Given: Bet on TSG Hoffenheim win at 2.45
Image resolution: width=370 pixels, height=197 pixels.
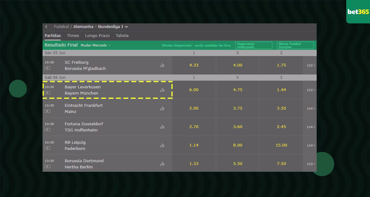Looking at the screenshot, I should coord(281,127).
